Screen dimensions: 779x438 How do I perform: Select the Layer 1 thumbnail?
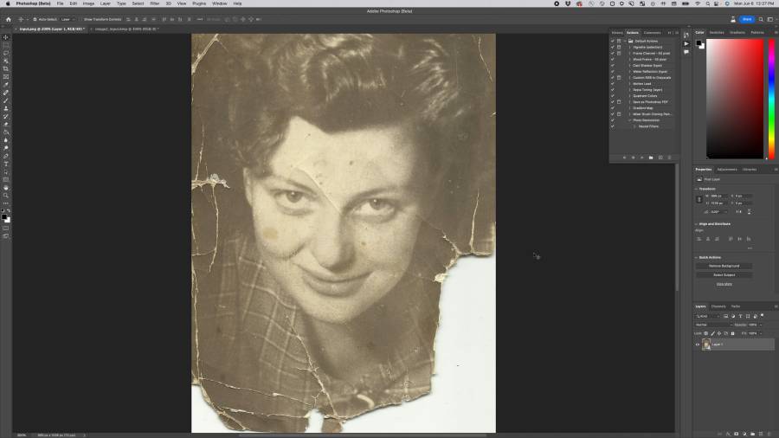706,345
